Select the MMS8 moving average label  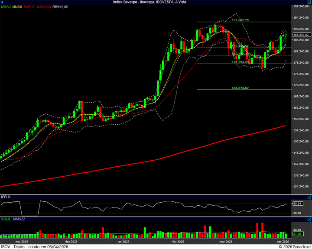coord(17,7)
